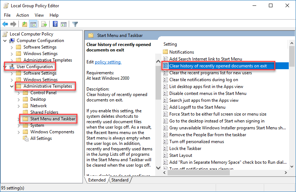Screen dimensions: 296x192
Task: Expand the Windows Components tree node
Action: pyautogui.click(x=18, y=132)
